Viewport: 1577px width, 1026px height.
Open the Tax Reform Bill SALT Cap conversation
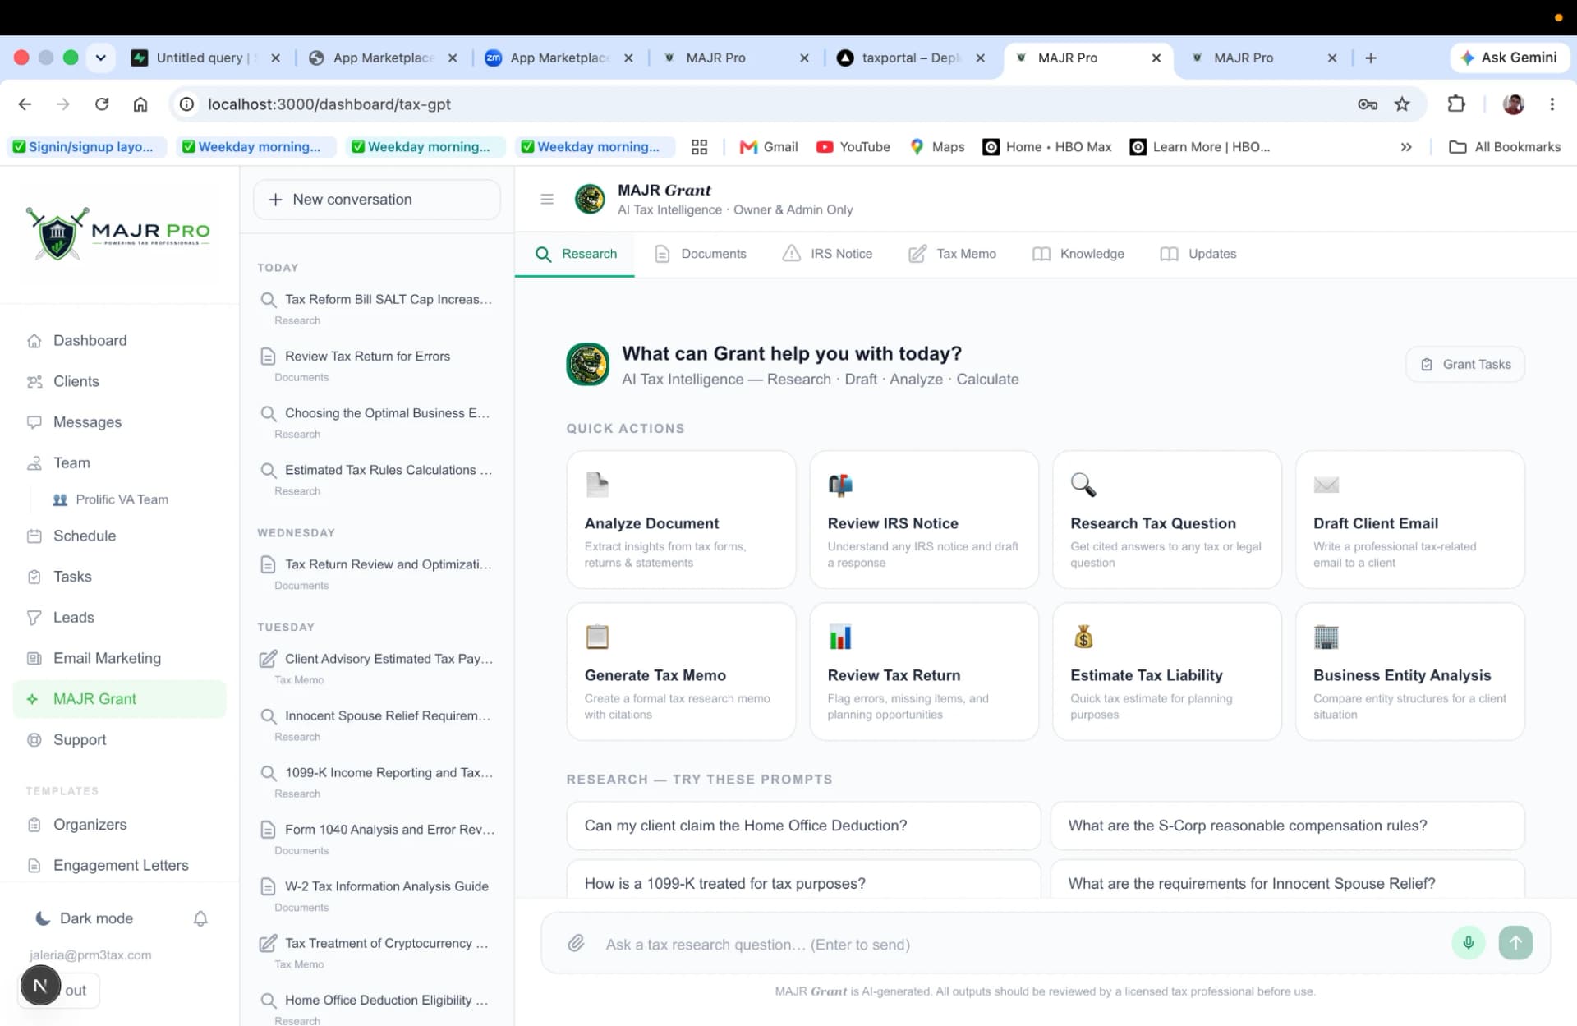pos(377,308)
